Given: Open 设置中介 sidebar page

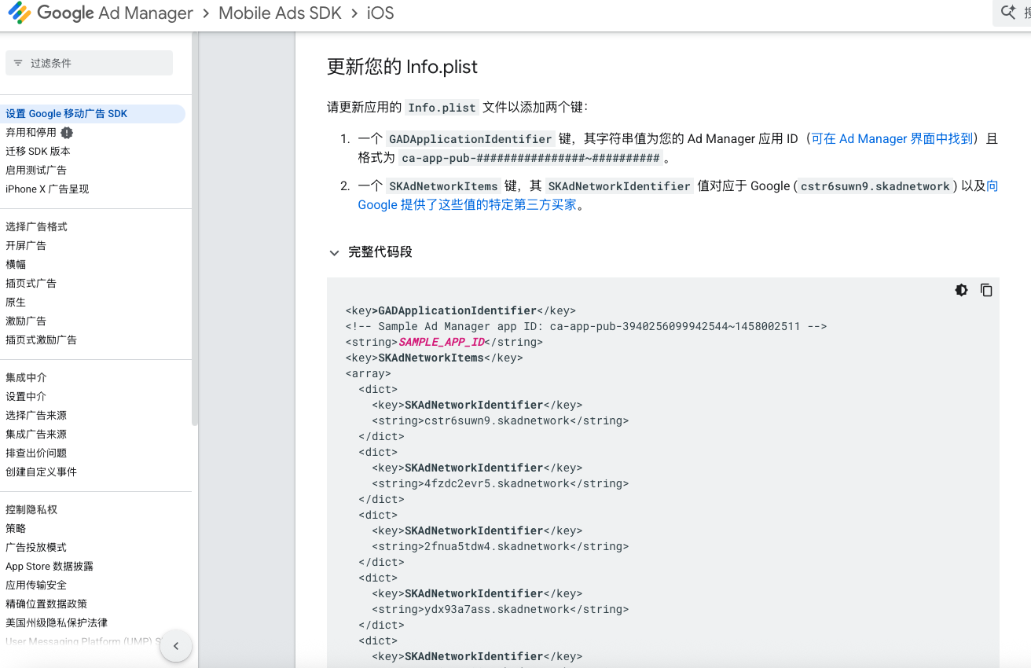Looking at the screenshot, I should tap(26, 397).
